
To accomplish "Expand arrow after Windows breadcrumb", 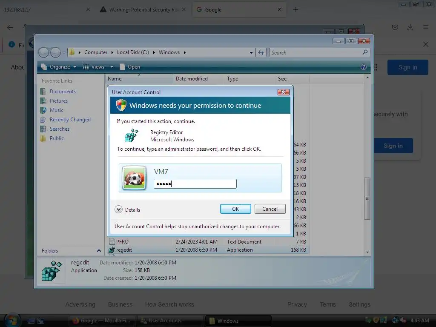I will pyautogui.click(x=185, y=52).
